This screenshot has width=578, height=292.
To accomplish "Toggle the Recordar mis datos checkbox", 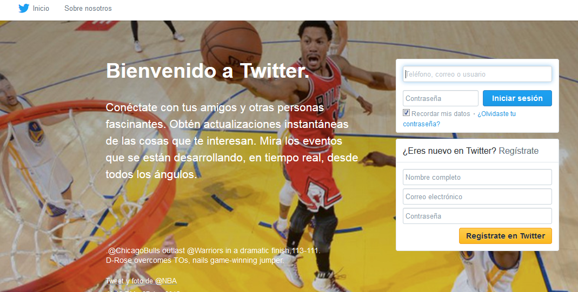I will coord(406,113).
